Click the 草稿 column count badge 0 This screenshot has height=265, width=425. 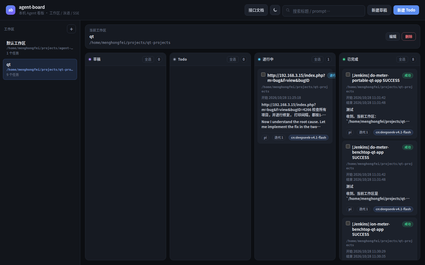click(x=159, y=59)
